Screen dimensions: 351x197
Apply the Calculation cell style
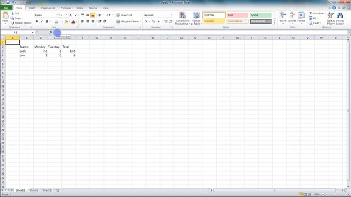237,21
